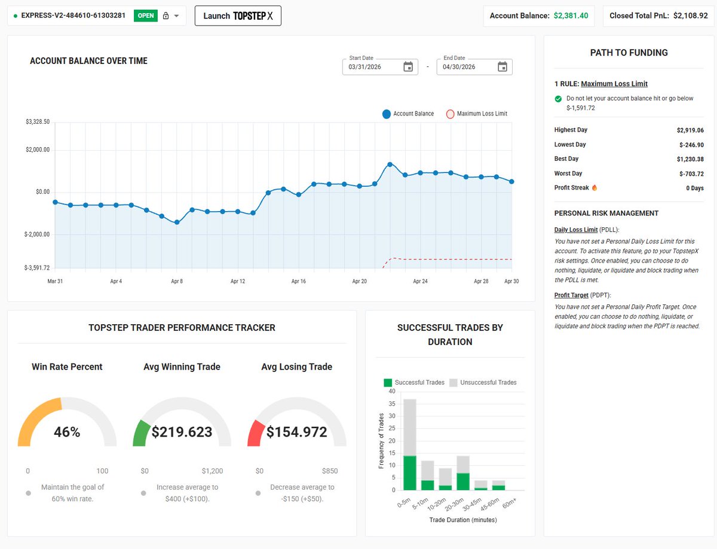717x549 pixels.
Task: Click the $219.623 average winning trade value
Action: [182, 432]
